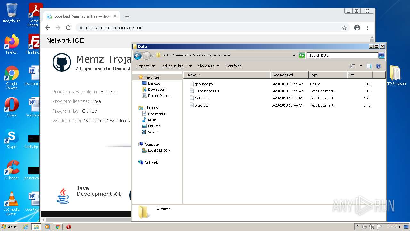Open recent pages dropdown next to Forward button

pyautogui.click(x=152, y=56)
